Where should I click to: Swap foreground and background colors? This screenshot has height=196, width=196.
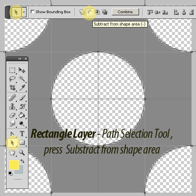[x=22, y=161]
